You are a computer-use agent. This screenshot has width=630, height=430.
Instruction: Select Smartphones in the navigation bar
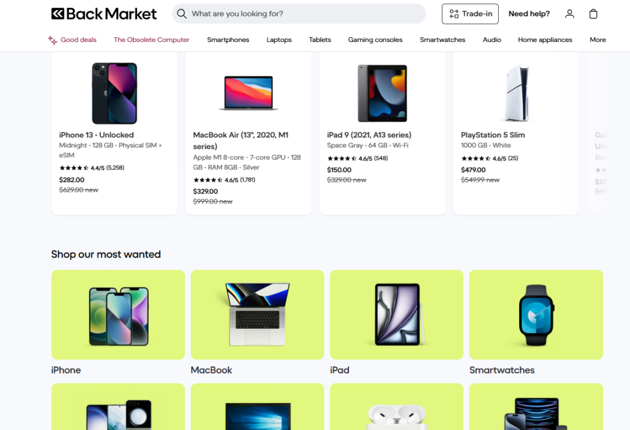tap(228, 40)
